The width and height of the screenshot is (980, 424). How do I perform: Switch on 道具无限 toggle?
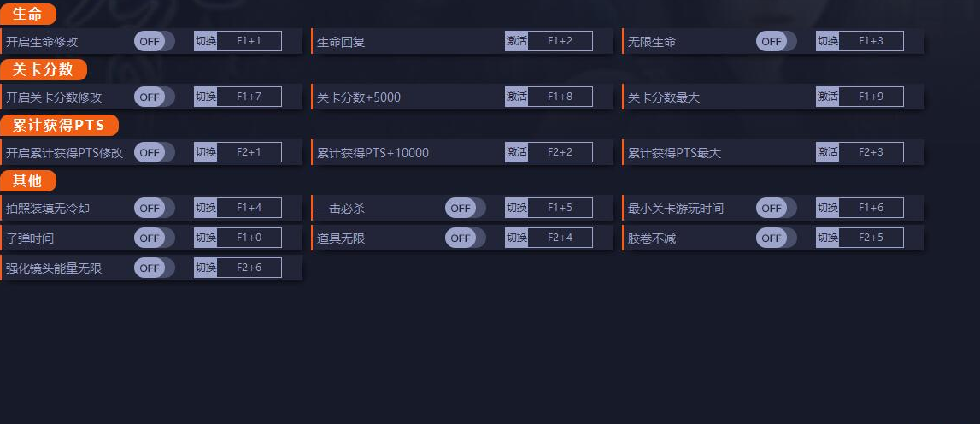[x=465, y=238]
